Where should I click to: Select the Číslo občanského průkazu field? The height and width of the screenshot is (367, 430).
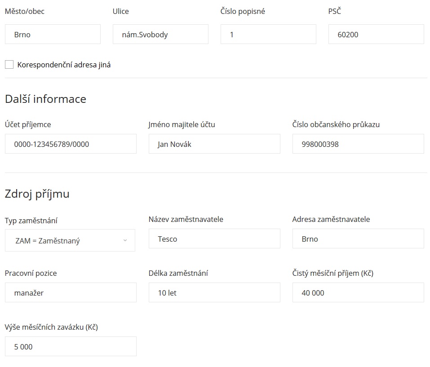click(x=358, y=144)
